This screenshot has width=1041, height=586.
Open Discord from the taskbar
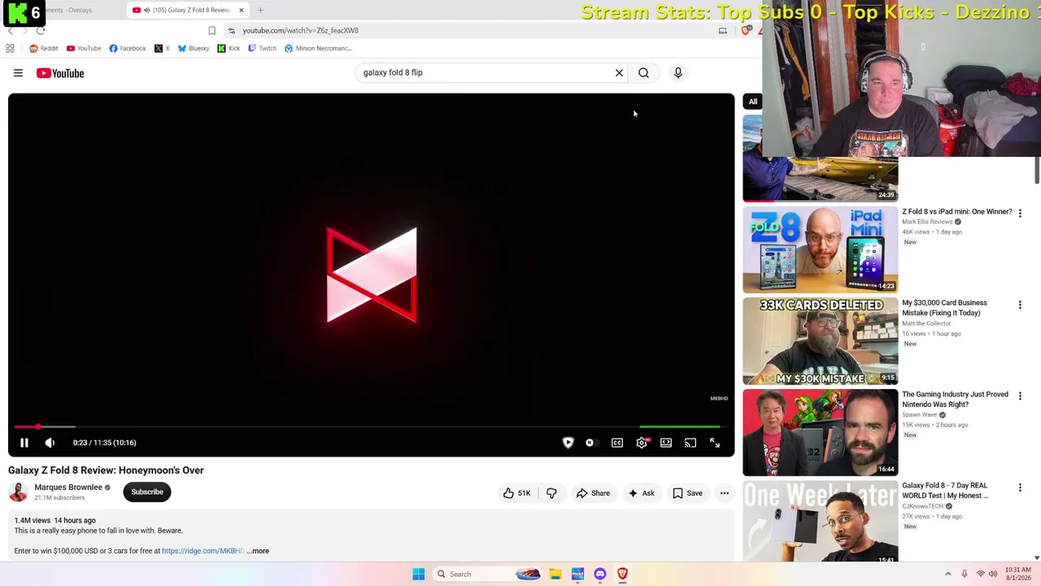click(599, 575)
